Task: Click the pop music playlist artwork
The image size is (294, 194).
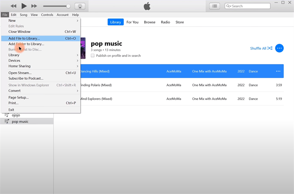Action: [x=83, y=48]
